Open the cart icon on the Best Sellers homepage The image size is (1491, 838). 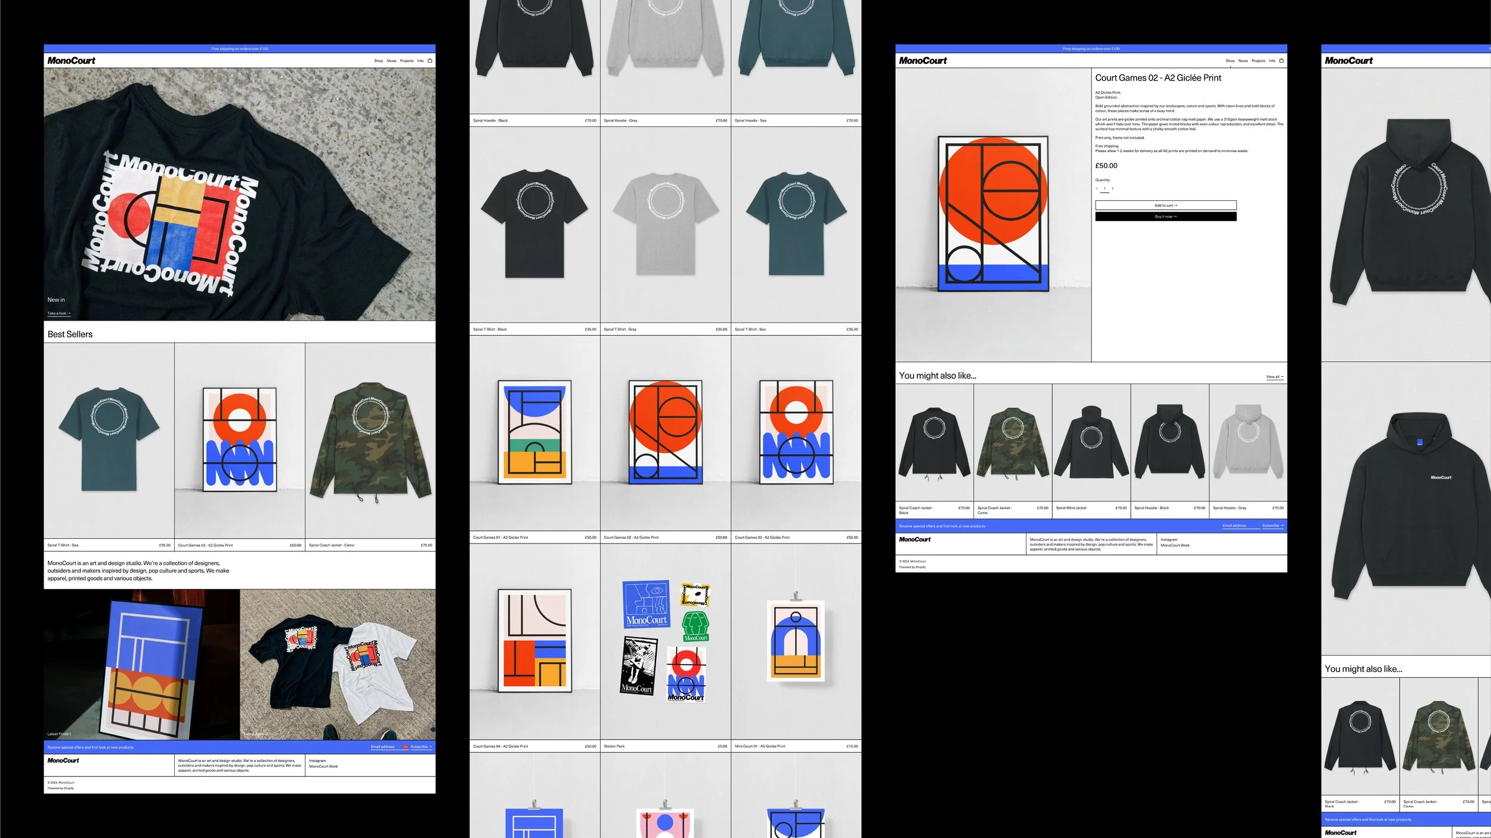[429, 60]
